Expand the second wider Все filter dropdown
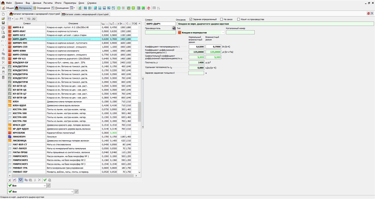 [72, 192]
